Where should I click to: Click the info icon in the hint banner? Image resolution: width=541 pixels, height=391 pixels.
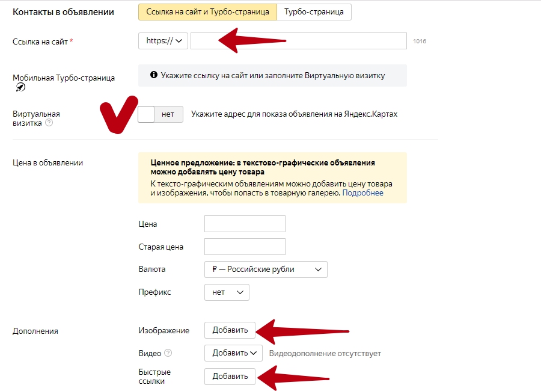pos(154,75)
